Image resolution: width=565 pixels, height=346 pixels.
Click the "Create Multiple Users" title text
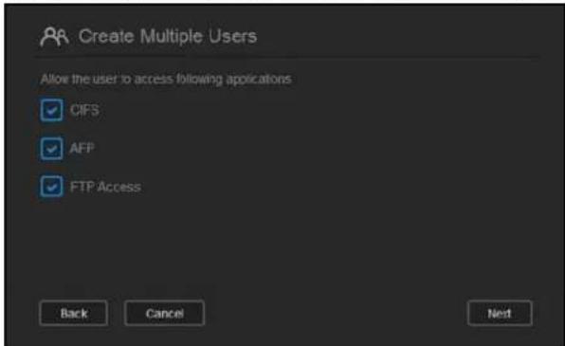pyautogui.click(x=168, y=36)
